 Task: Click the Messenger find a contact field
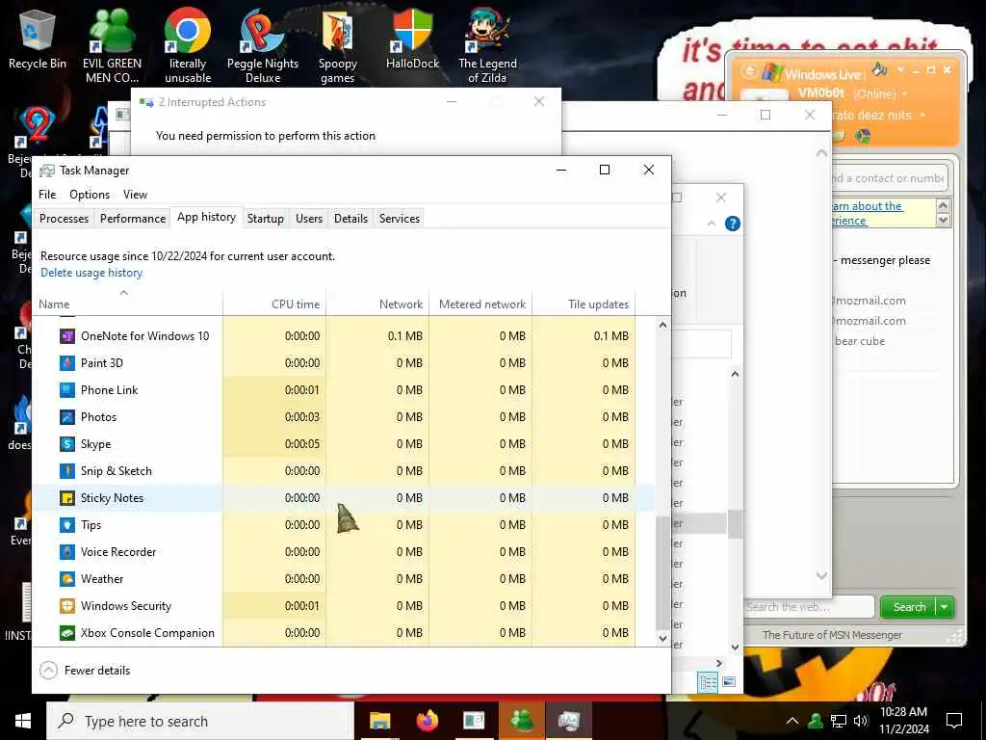click(889, 178)
